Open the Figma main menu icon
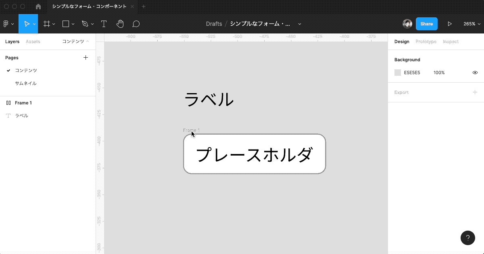The height and width of the screenshot is (254, 484). coord(6,24)
